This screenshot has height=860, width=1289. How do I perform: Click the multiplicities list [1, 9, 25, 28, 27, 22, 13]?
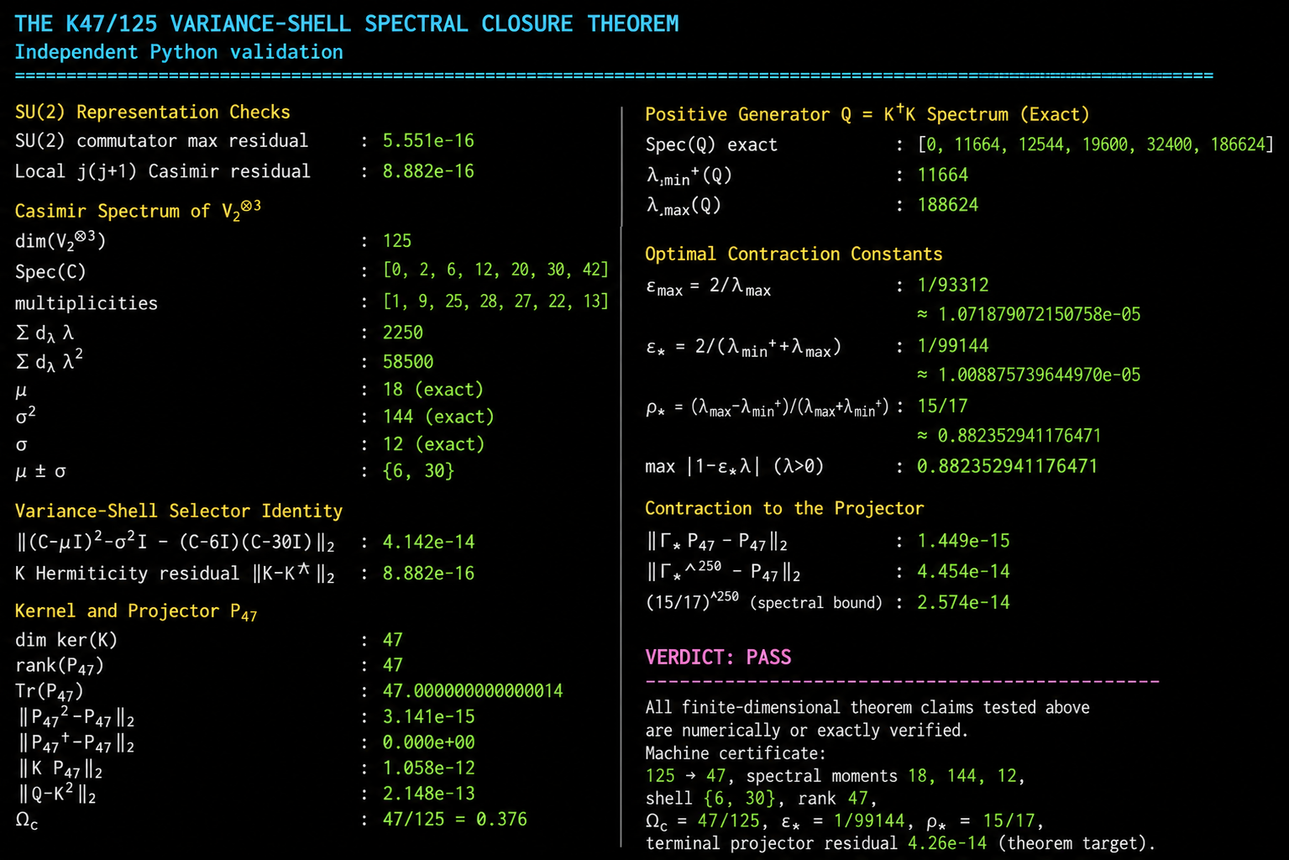tap(495, 301)
